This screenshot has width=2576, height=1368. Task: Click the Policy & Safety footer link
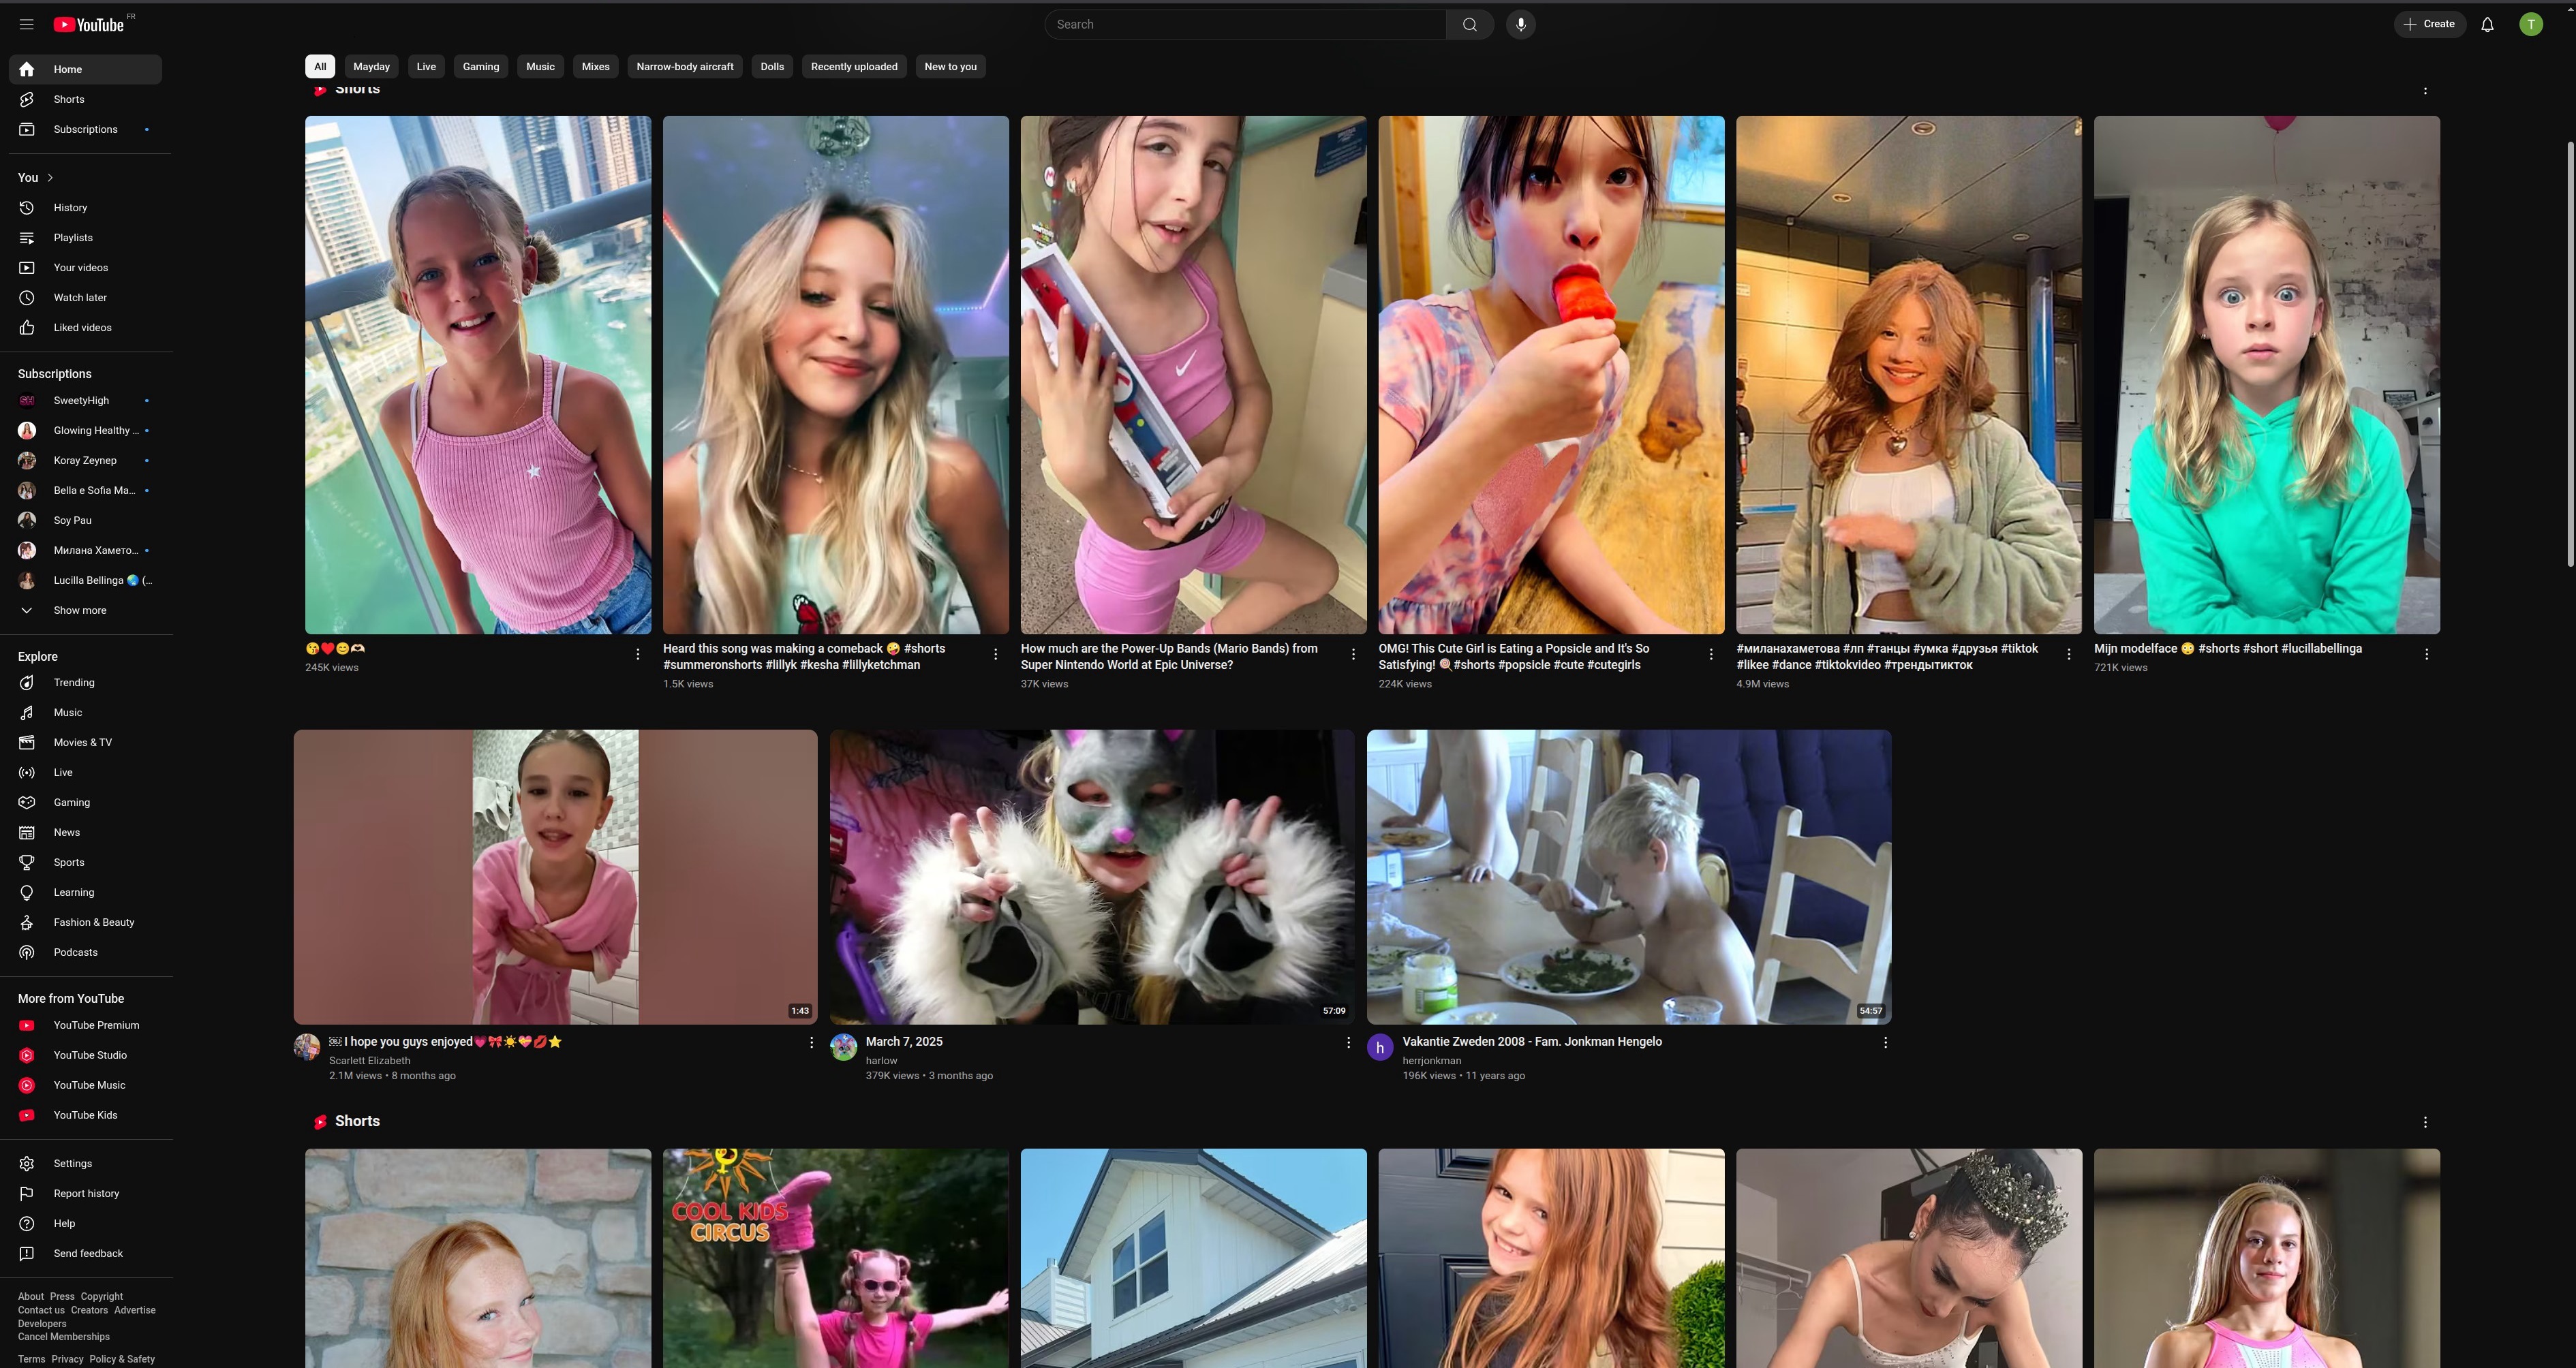122,1359
